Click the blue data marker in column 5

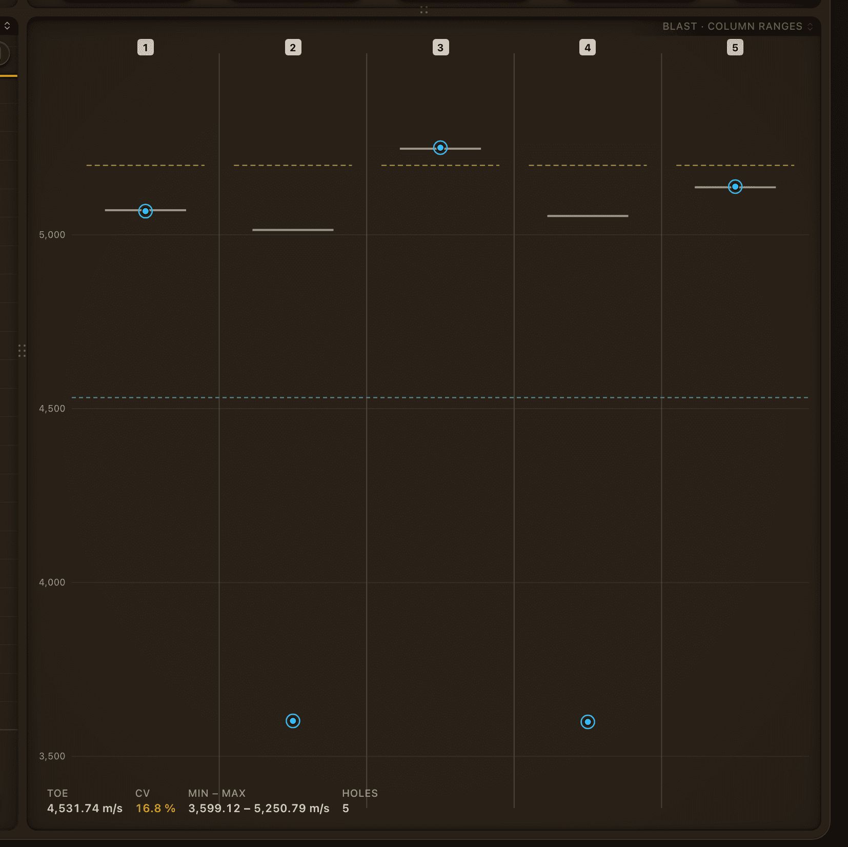(735, 187)
